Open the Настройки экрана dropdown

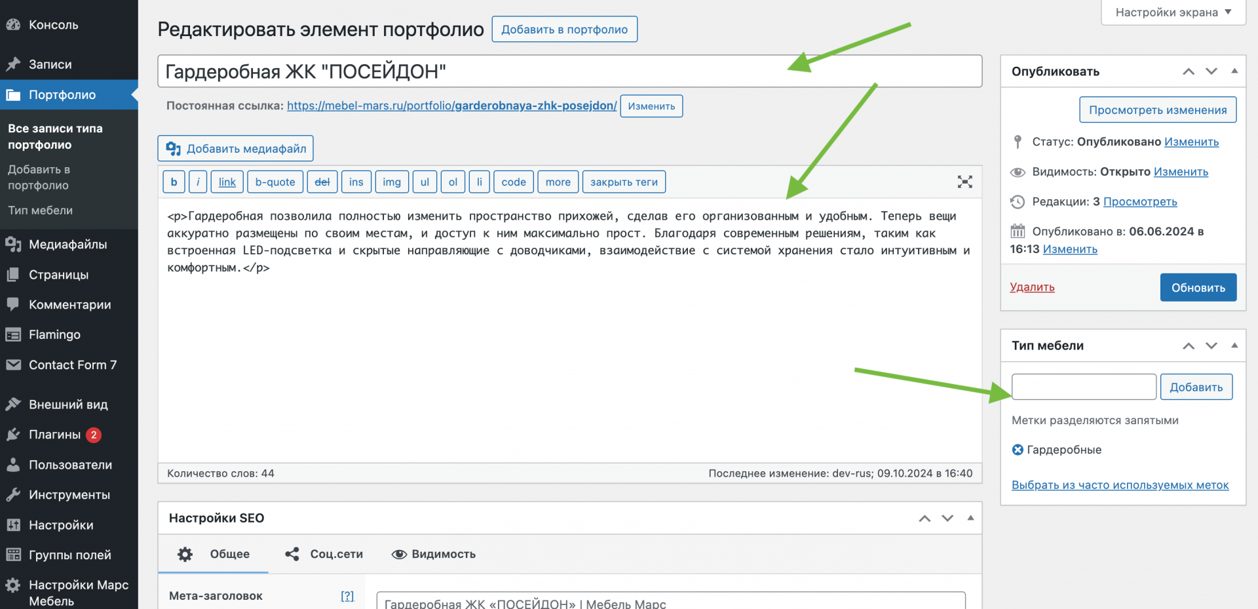(1173, 12)
